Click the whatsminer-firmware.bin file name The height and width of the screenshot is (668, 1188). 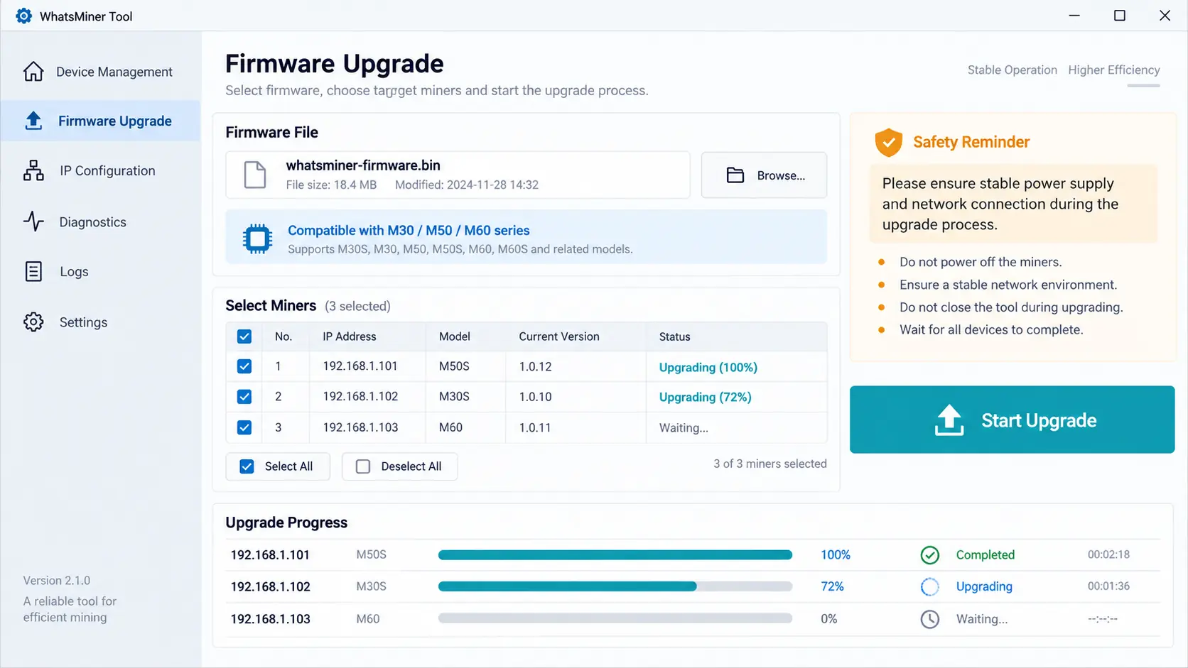coord(363,165)
